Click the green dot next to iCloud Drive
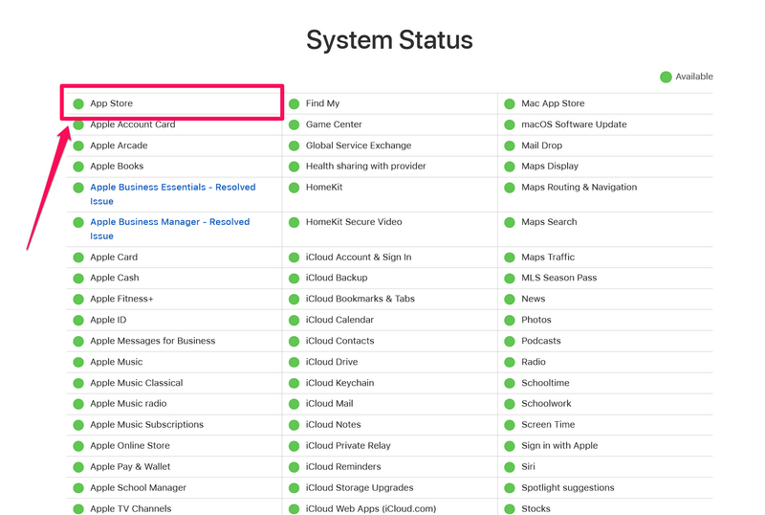The image size is (765, 515). pyautogui.click(x=295, y=363)
